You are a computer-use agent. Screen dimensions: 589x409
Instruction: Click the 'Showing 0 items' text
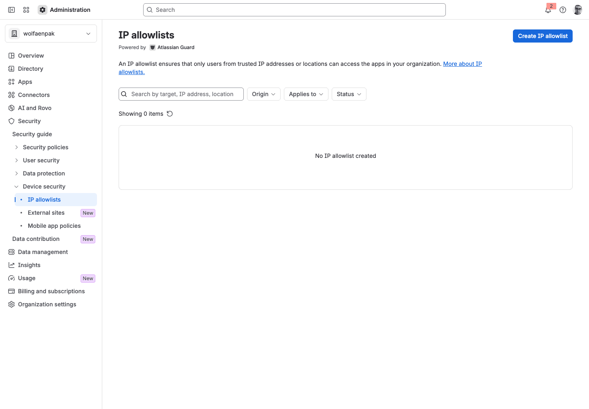(141, 114)
